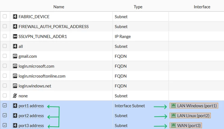This screenshot has width=224, height=129.
Task: Check the 'none' row checkbox
Action: (x=5, y=95)
